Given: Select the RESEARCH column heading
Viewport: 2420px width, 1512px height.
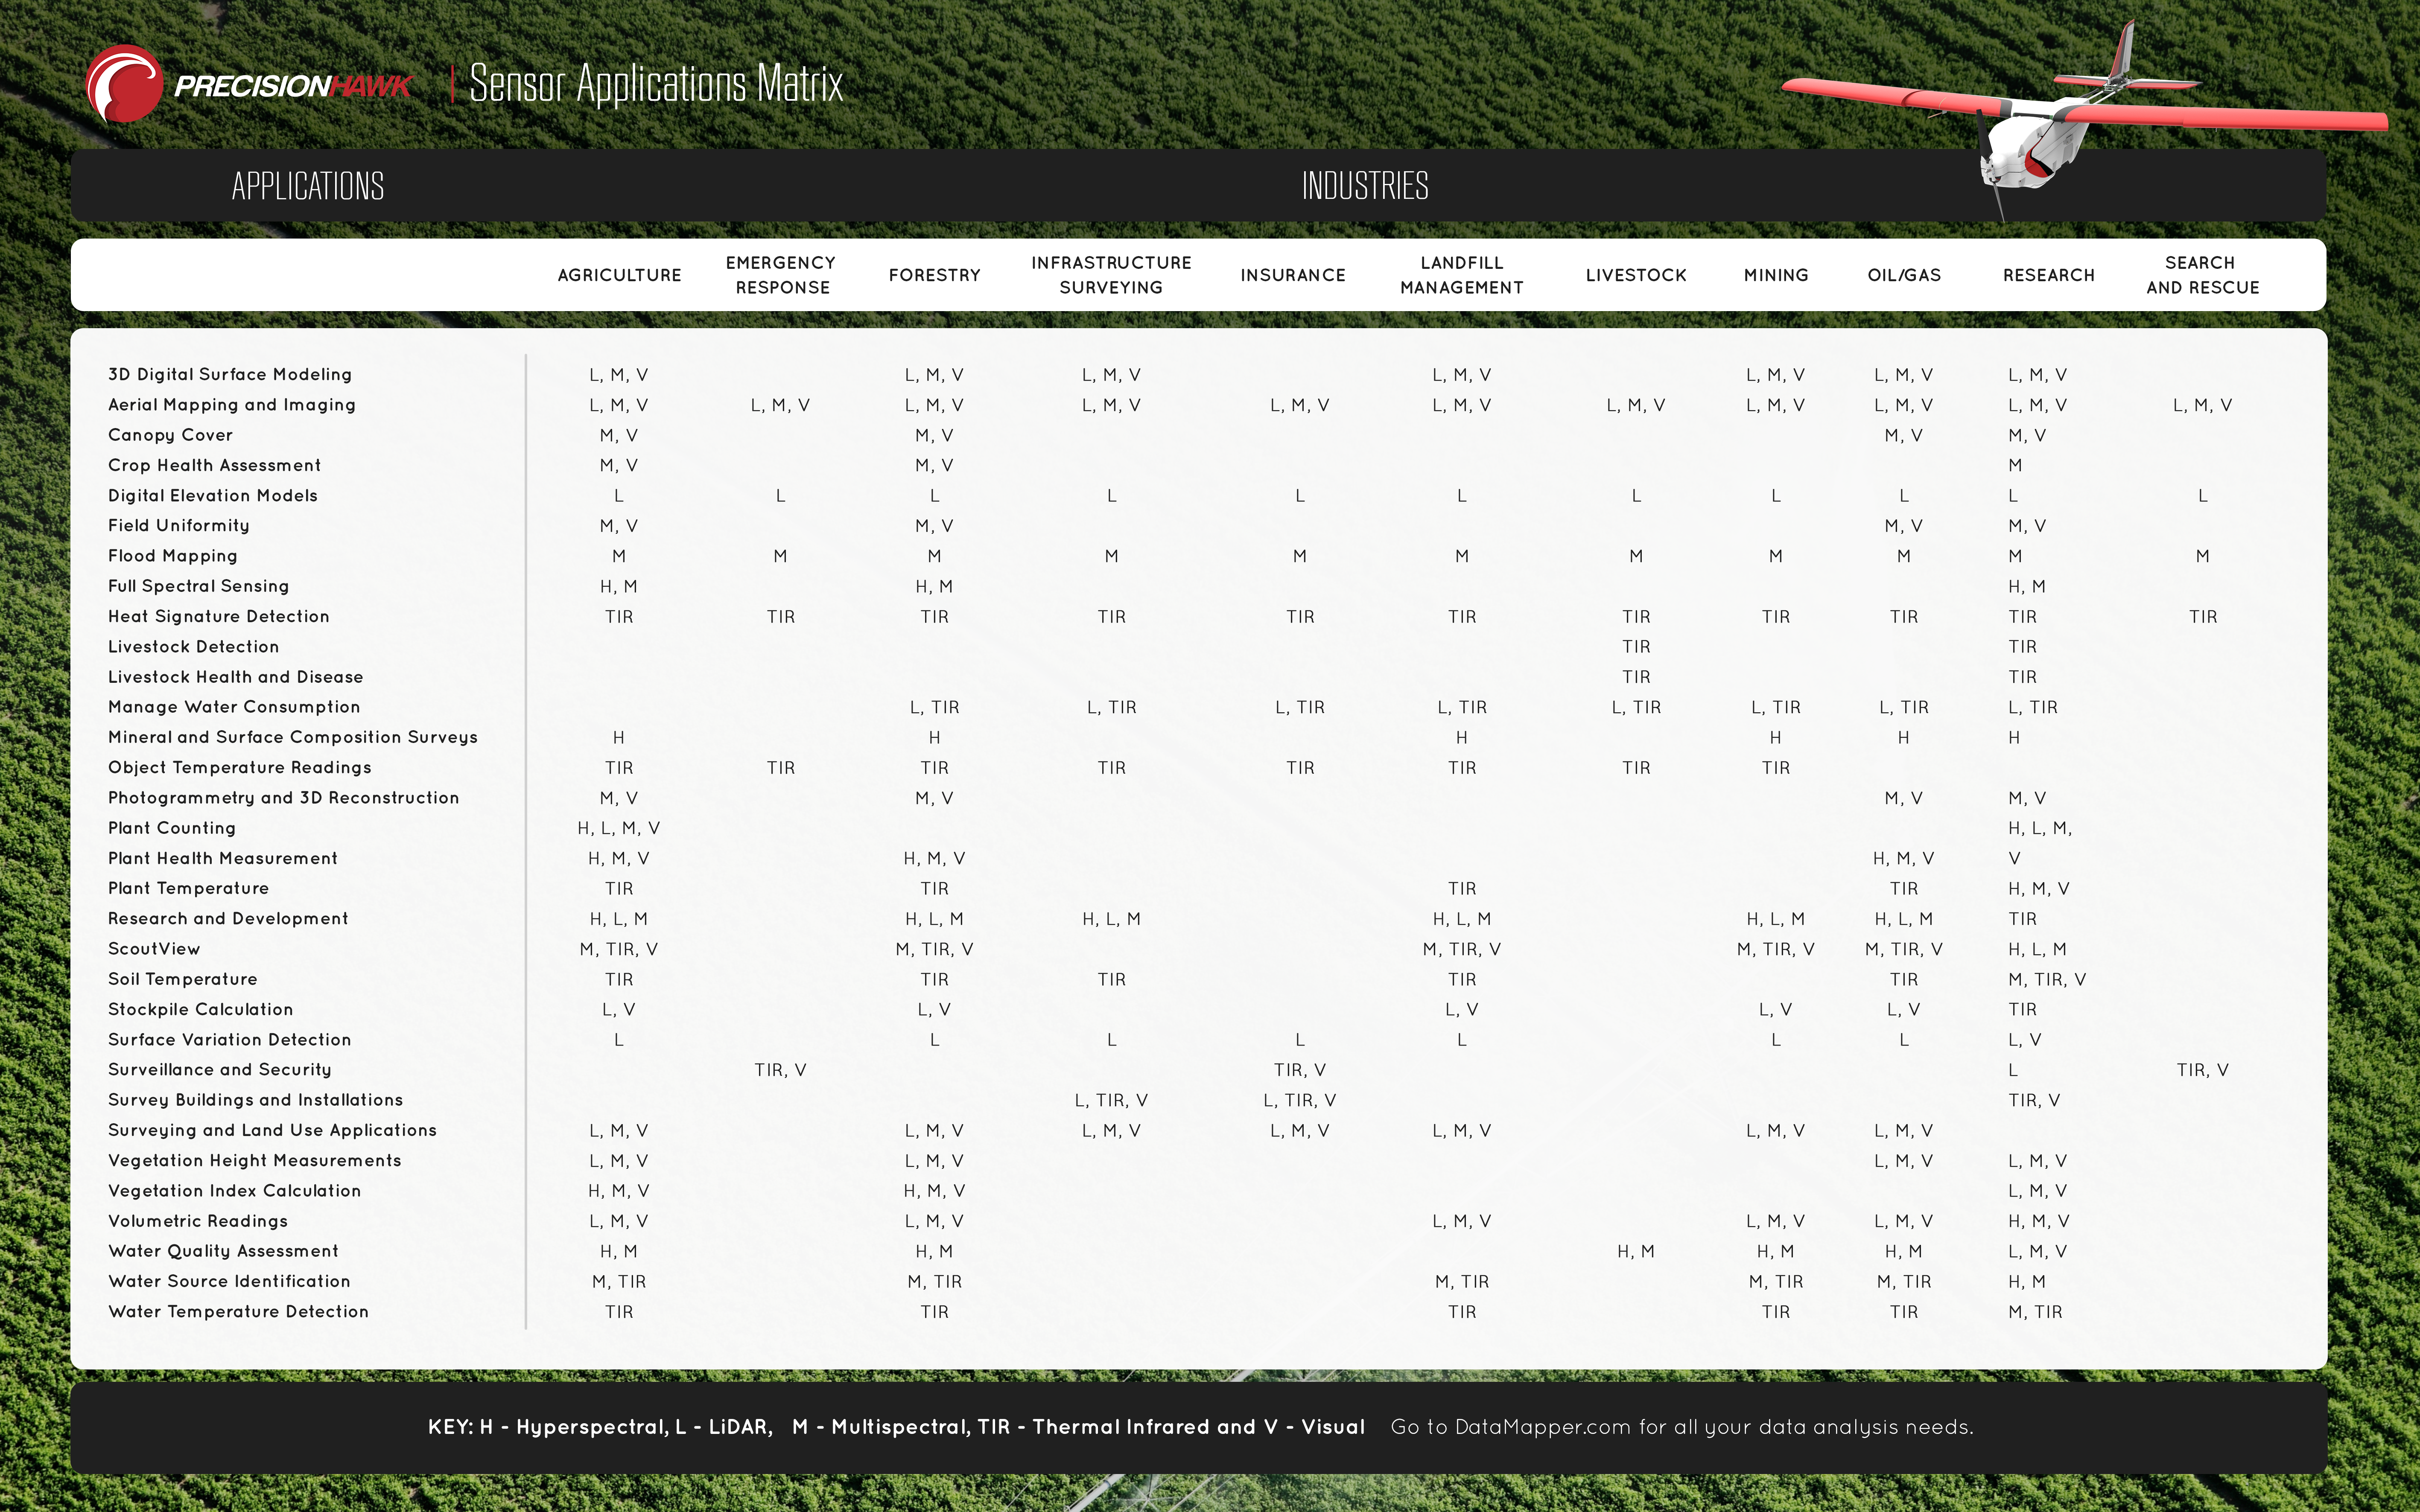Looking at the screenshot, I should coord(2048,275).
